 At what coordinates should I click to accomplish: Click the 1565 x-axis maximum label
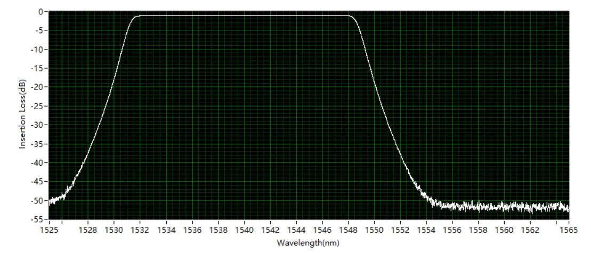569,230
